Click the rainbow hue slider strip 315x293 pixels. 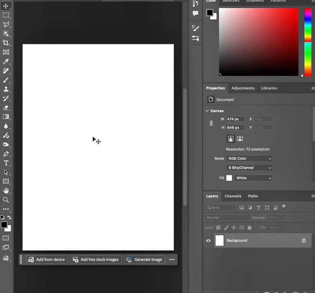(x=308, y=42)
